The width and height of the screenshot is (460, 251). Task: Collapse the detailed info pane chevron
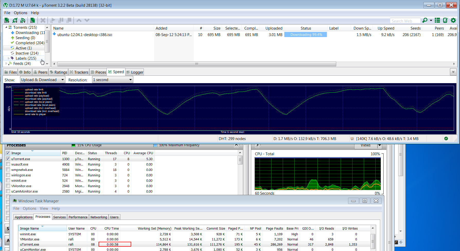pyautogui.click(x=453, y=72)
